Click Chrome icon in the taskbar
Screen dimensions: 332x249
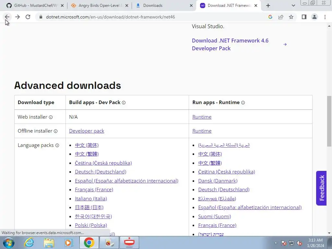(89, 243)
